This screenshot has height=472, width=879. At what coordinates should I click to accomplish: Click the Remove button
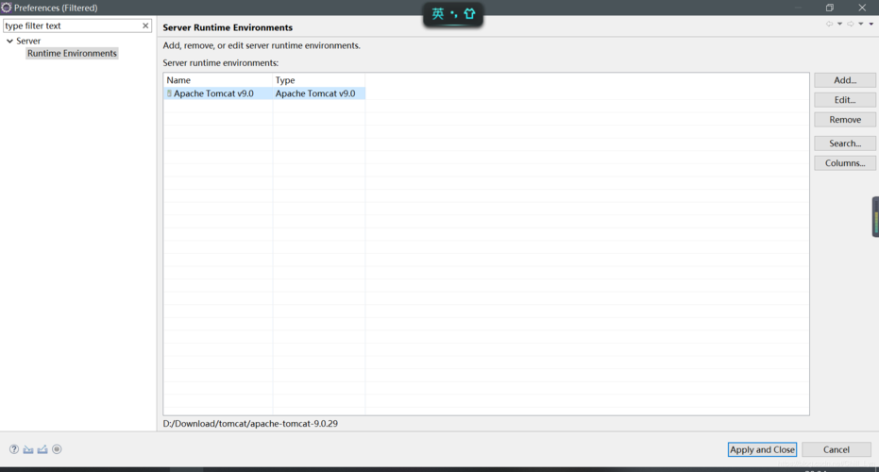(x=845, y=119)
